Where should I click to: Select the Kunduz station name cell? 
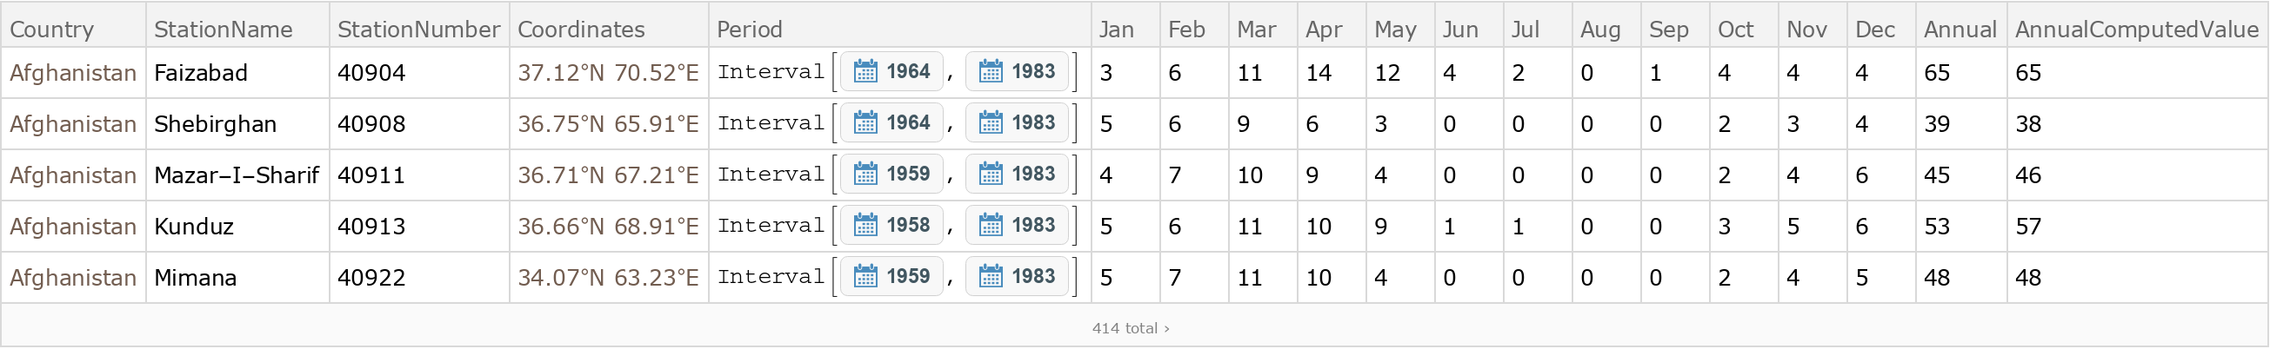point(194,226)
